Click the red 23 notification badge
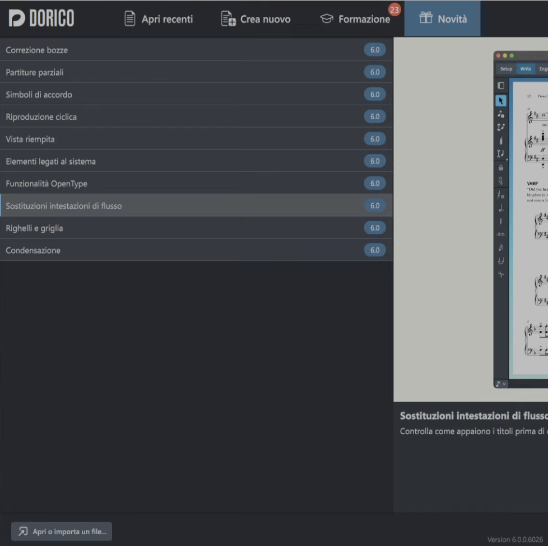 pos(394,10)
